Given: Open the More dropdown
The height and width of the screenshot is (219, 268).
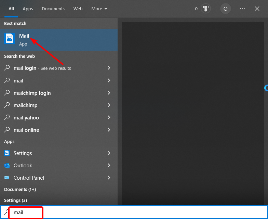Looking at the screenshot, I should click(x=99, y=9).
